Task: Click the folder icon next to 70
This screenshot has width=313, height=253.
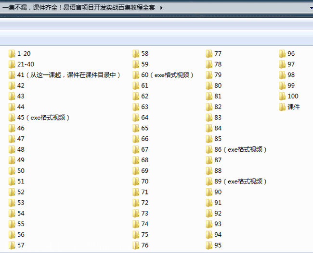Action: coord(136,181)
